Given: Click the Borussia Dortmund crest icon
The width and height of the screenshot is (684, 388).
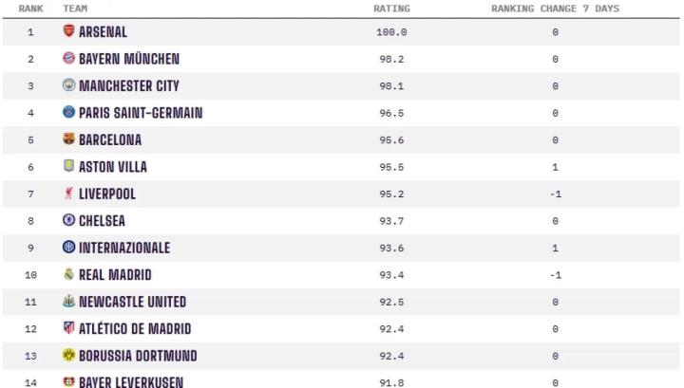Looking at the screenshot, I should [68, 356].
